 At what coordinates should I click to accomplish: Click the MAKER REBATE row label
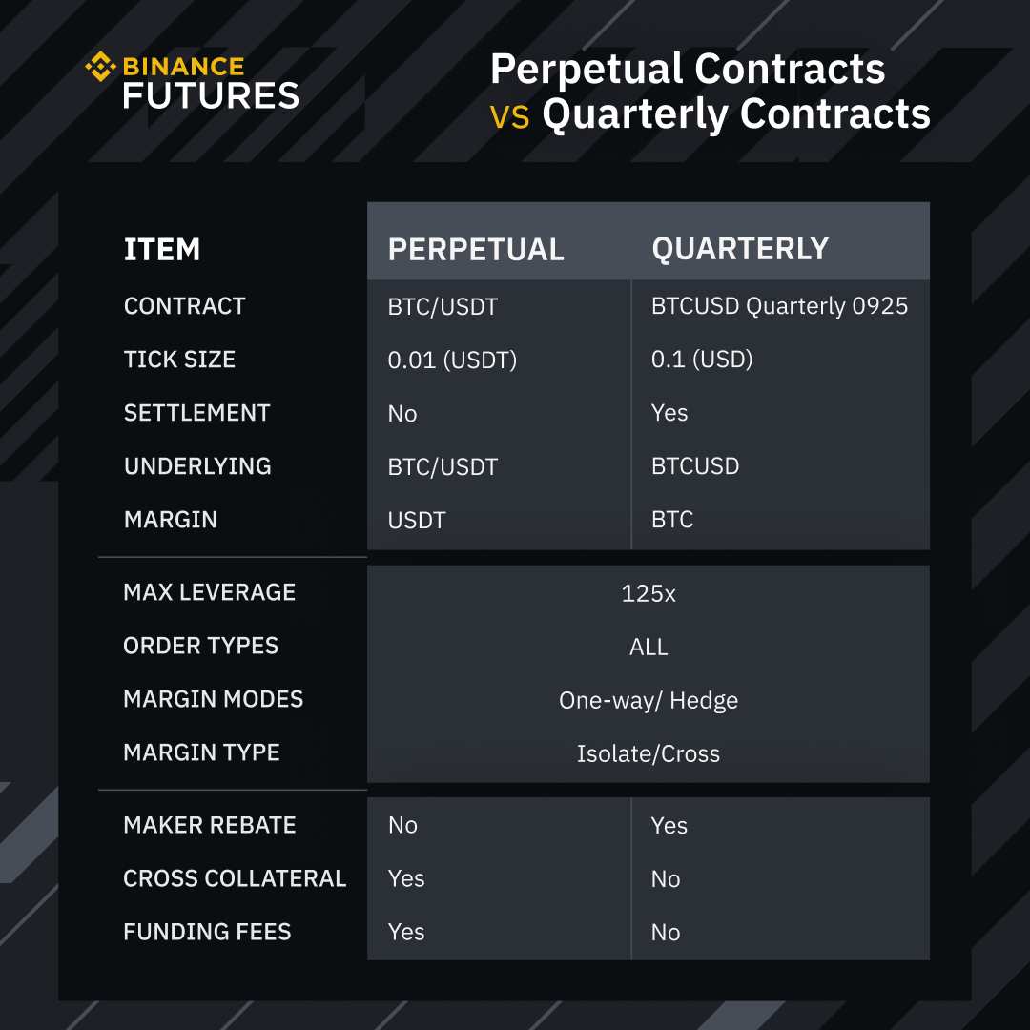tap(210, 825)
